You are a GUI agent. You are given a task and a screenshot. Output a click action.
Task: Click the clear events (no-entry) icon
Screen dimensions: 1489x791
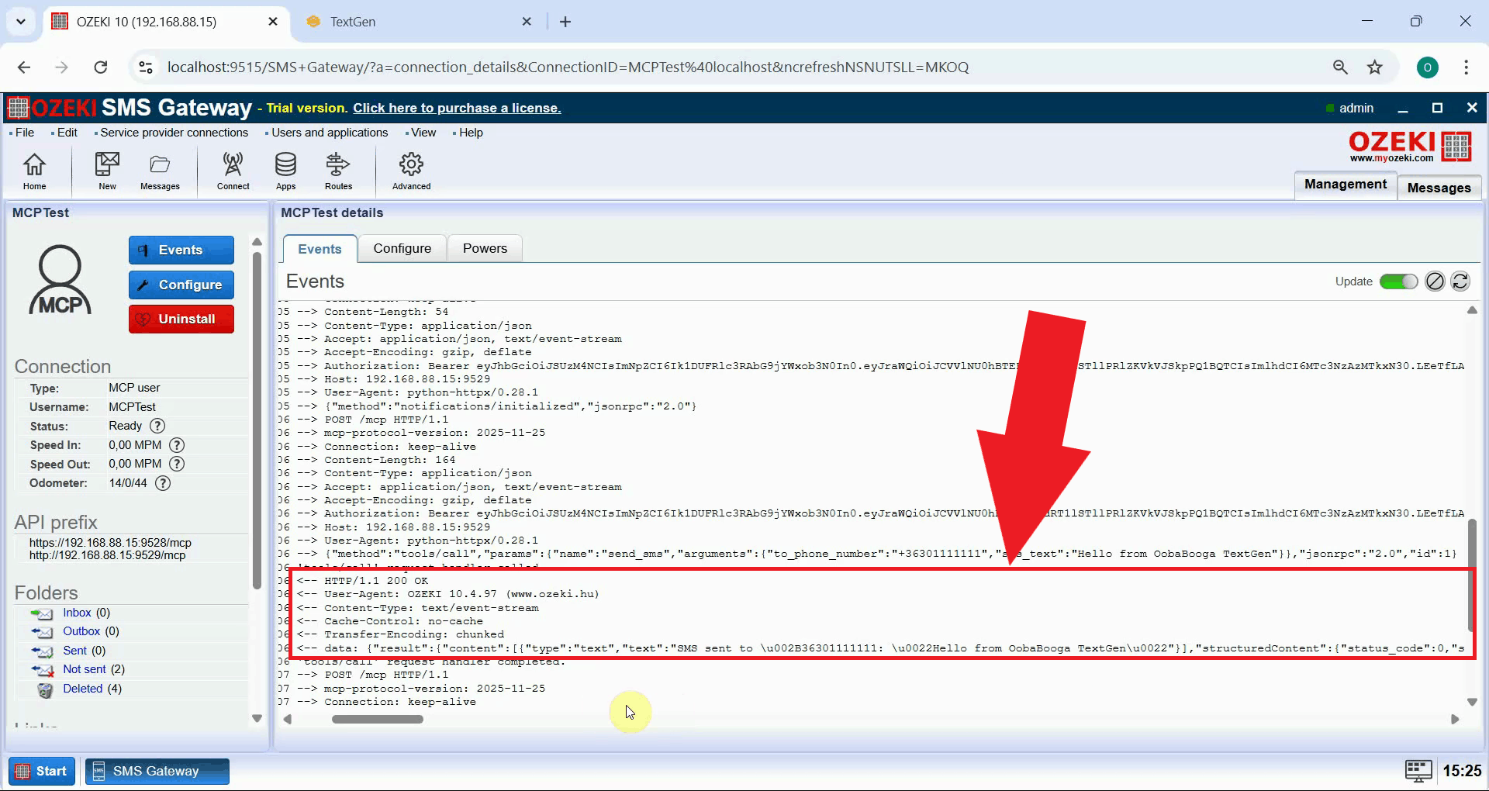[x=1435, y=282]
